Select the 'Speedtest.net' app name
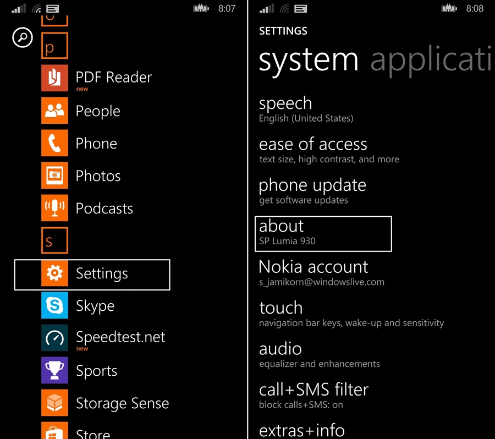 tap(120, 337)
